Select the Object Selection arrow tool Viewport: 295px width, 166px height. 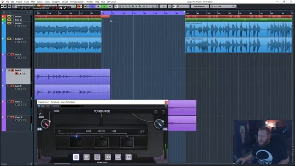[116, 6]
